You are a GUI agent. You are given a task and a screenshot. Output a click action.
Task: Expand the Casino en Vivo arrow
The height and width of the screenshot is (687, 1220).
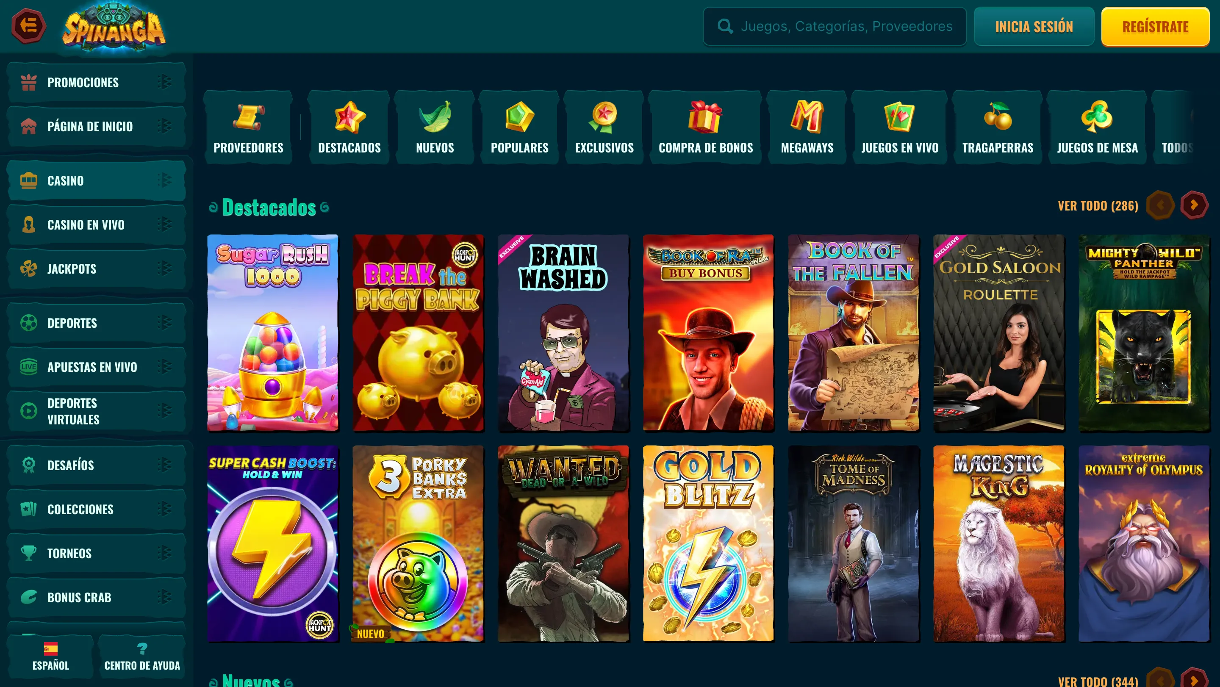point(164,224)
